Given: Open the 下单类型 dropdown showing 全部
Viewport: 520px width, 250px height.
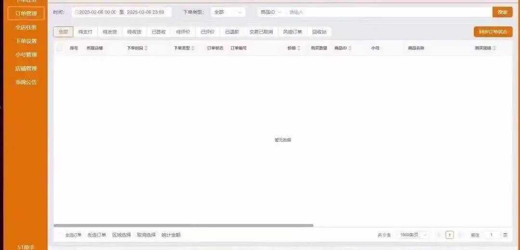Looking at the screenshot, I should click(228, 12).
